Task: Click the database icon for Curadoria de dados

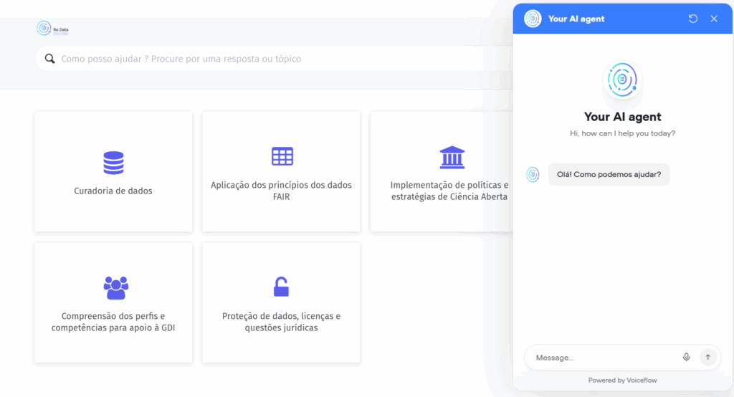Action: (x=113, y=163)
